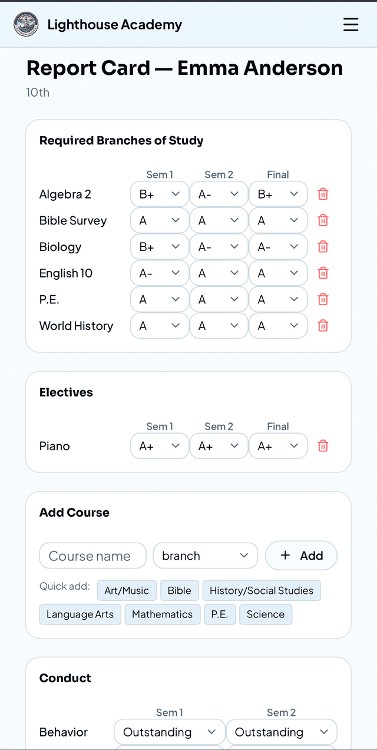Open Piano Sem 2 grade dropdown

[x=219, y=446]
